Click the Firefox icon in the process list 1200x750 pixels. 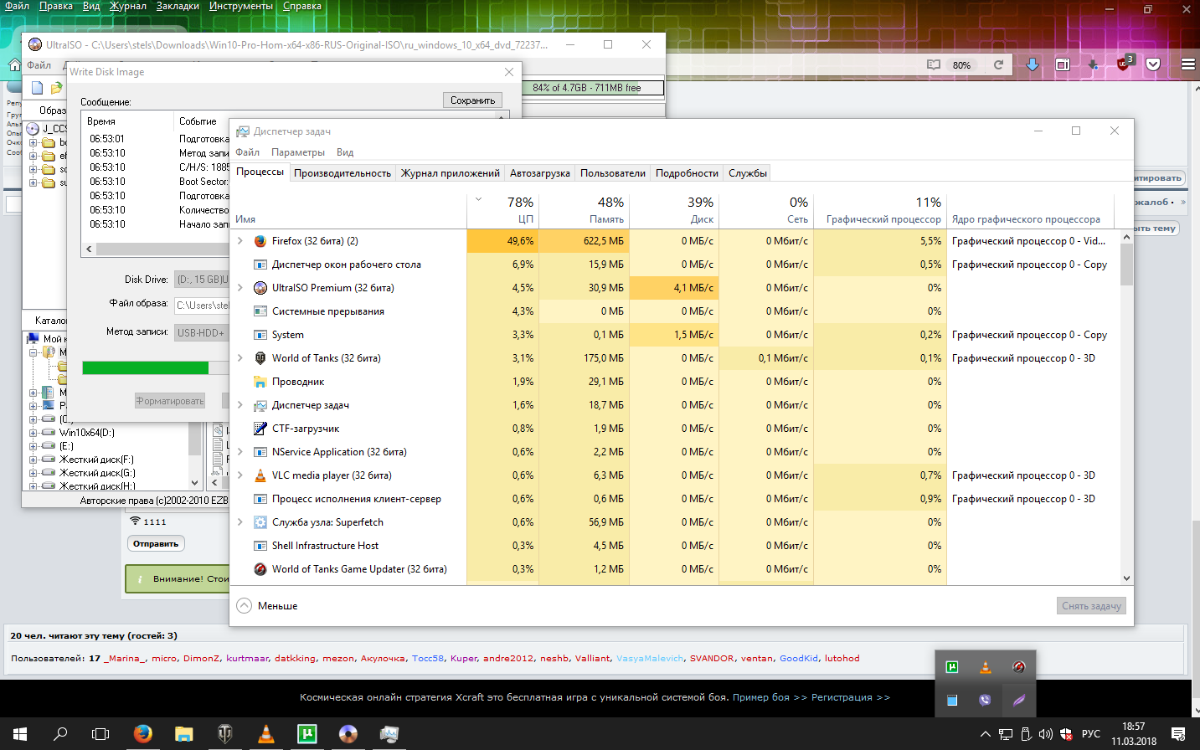pos(260,241)
